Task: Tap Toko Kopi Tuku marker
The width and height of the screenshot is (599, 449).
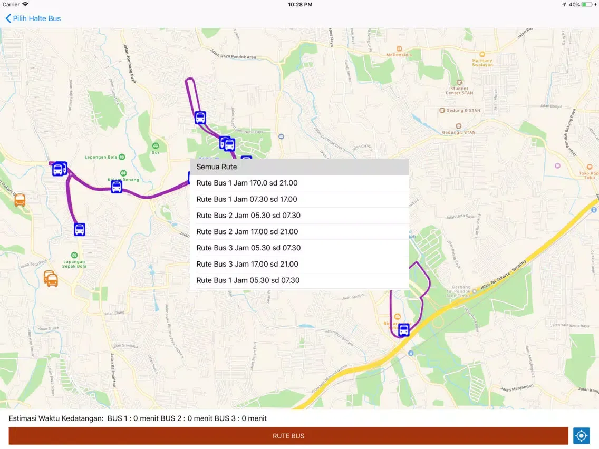Action: (x=590, y=167)
